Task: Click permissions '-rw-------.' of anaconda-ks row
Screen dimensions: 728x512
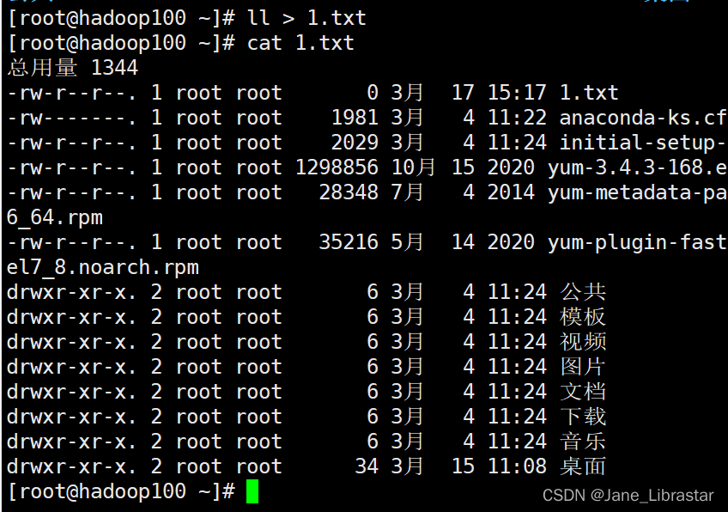Action: 72,118
